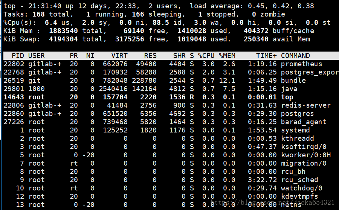Select PID 13 in the netns row
Viewport: 339px width, 210px height.
(20, 205)
